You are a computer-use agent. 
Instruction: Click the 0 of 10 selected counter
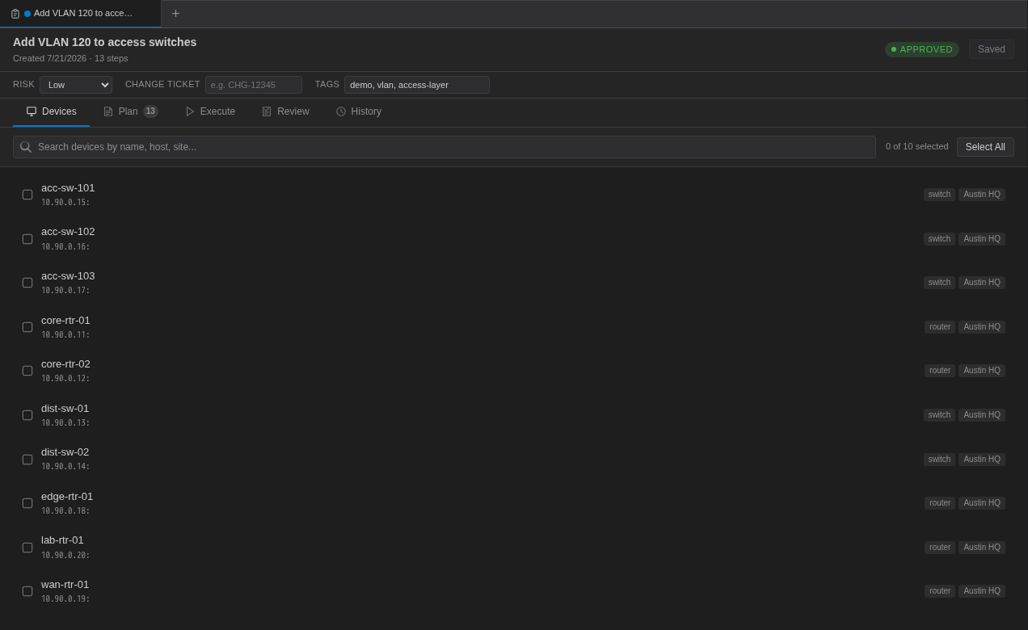[x=916, y=147]
